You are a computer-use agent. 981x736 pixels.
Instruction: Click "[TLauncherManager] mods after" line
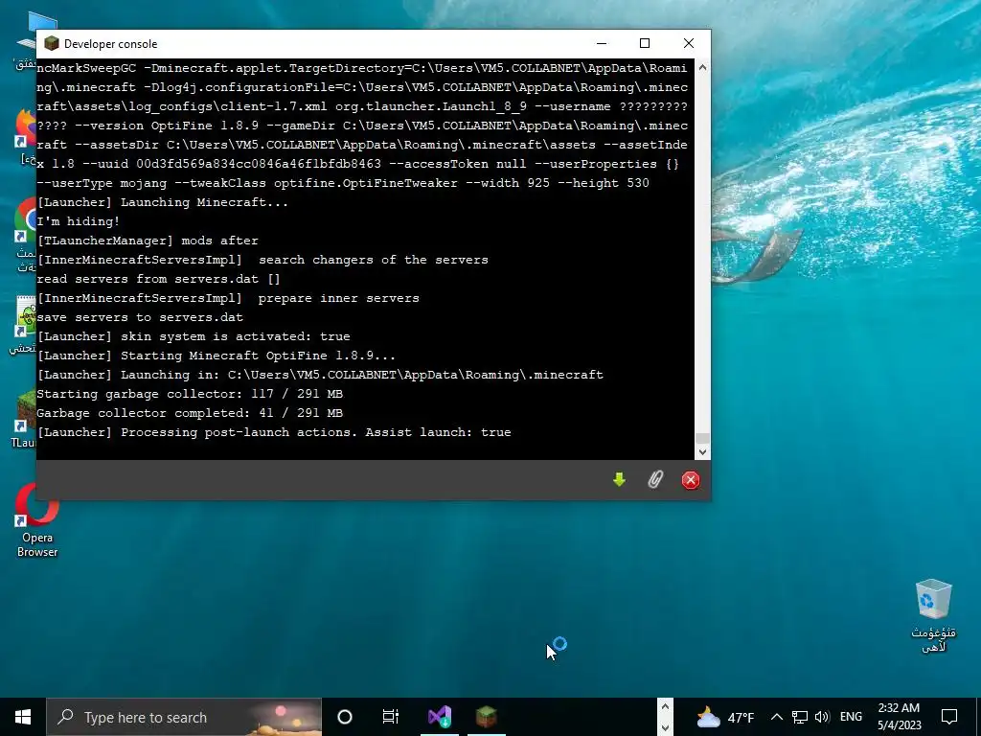(x=148, y=241)
